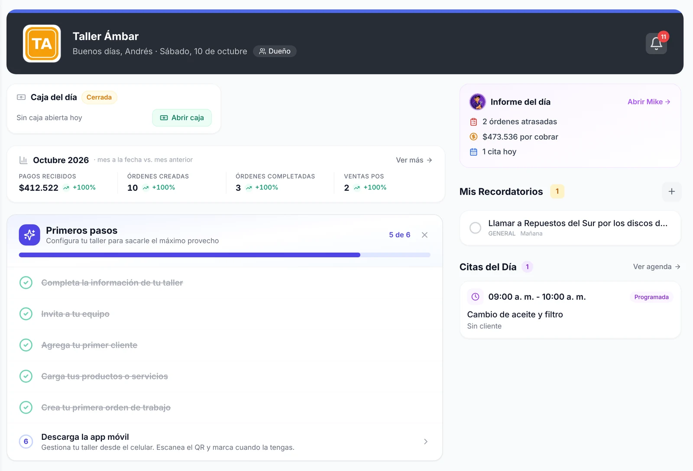This screenshot has height=471, width=693.
Task: Click the '5 de 6' progress counter
Action: pyautogui.click(x=399, y=235)
